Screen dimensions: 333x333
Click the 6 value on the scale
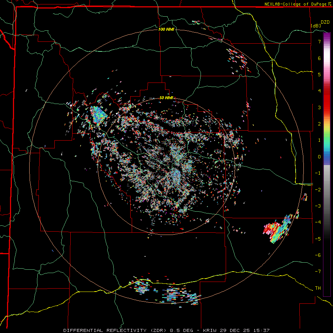319,58
